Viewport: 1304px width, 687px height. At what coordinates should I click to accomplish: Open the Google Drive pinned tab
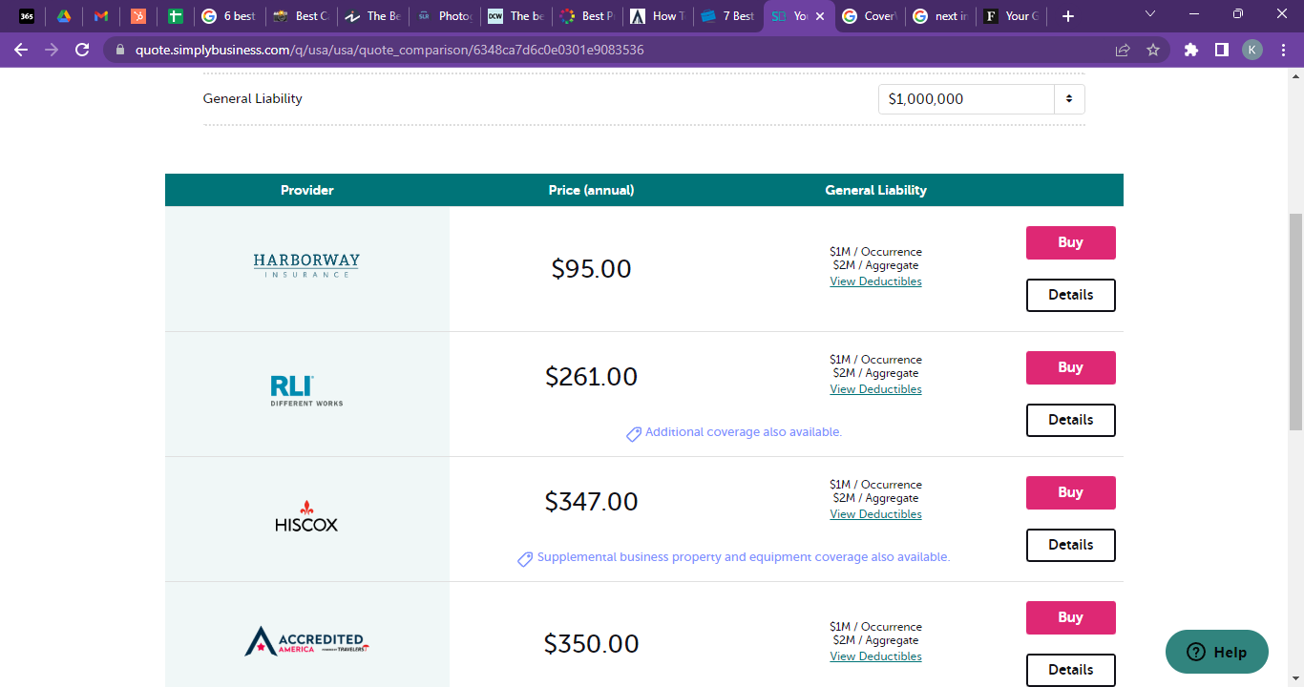pyautogui.click(x=63, y=16)
